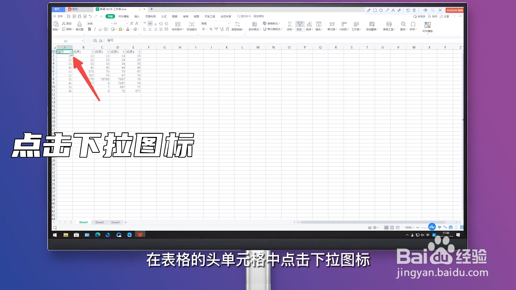Viewport: 516px width, 290px height.
Task: Open the filter dropdown on 编号 header
Action: coord(70,52)
